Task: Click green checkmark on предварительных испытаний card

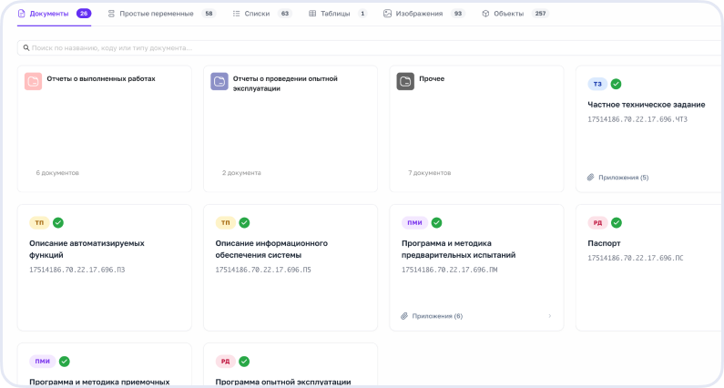Action: (436, 222)
